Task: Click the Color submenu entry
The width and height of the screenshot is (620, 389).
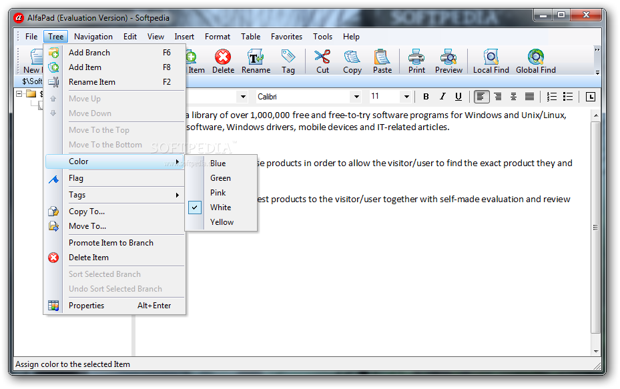Action: click(115, 161)
